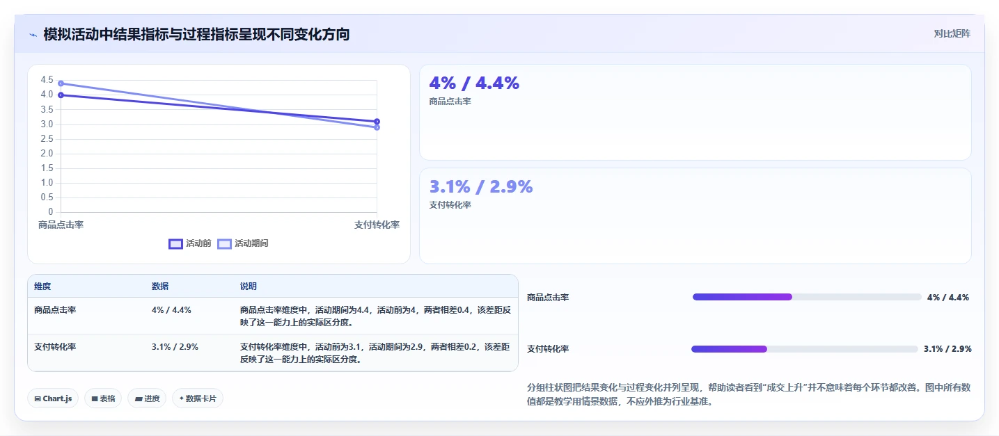Click the 维度 table column header
This screenshot has height=436, width=999.
click(42, 286)
